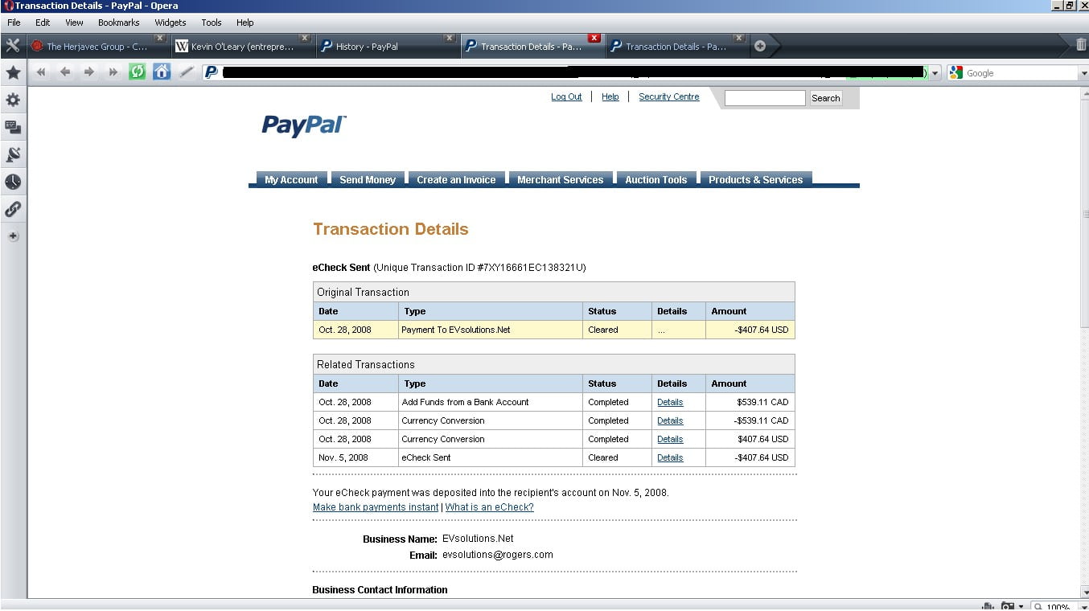1089x611 pixels.
Task: Click the new tab plus button
Action: pyautogui.click(x=760, y=46)
